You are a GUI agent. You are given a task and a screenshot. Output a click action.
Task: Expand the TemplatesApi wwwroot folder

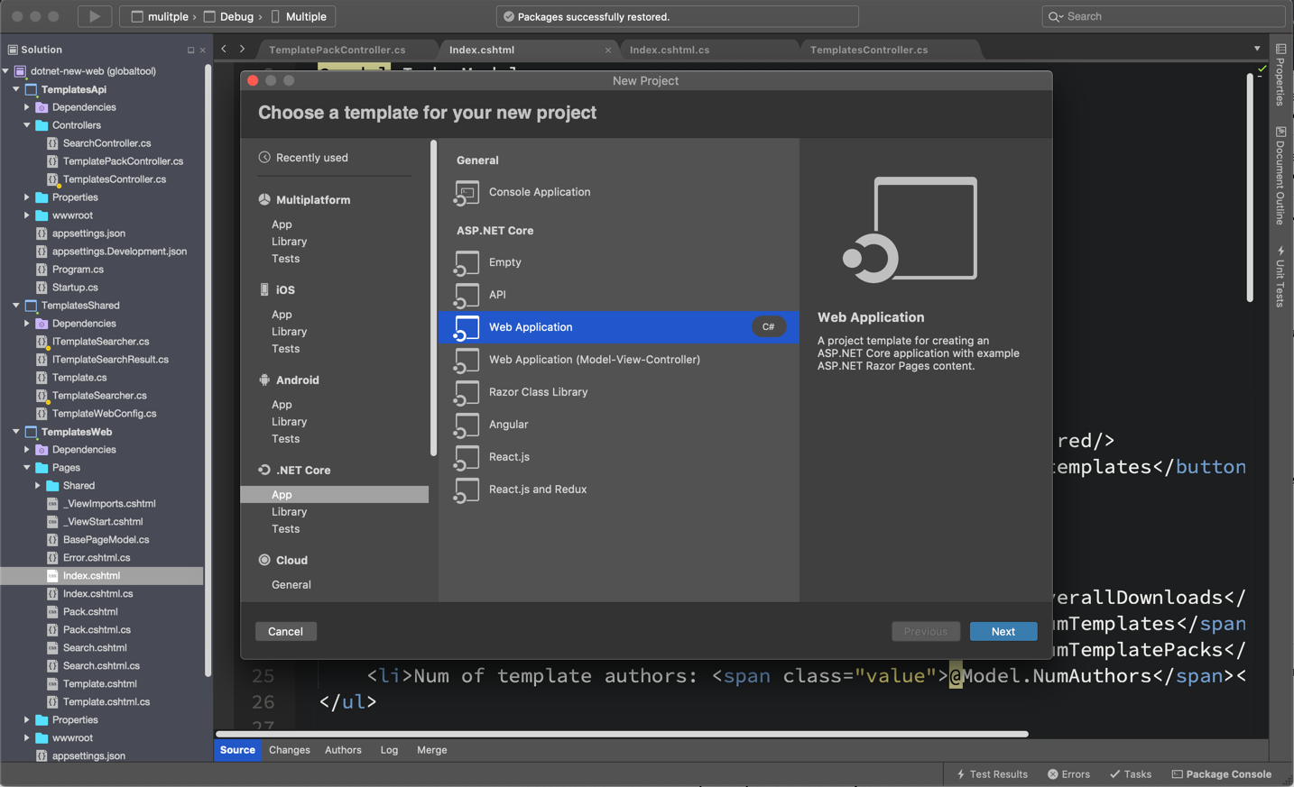point(27,215)
